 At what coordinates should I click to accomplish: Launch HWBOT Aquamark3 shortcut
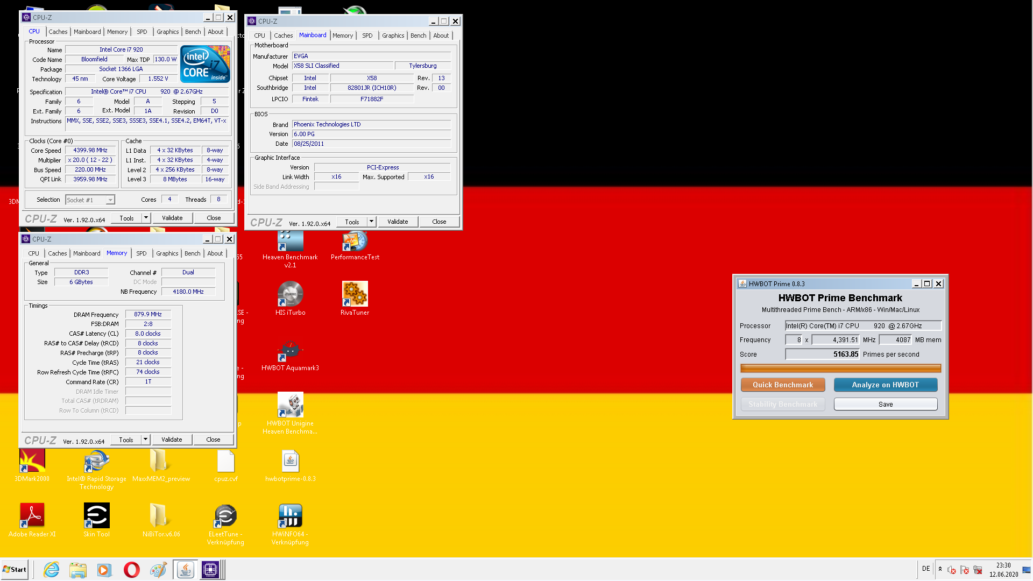point(290,354)
